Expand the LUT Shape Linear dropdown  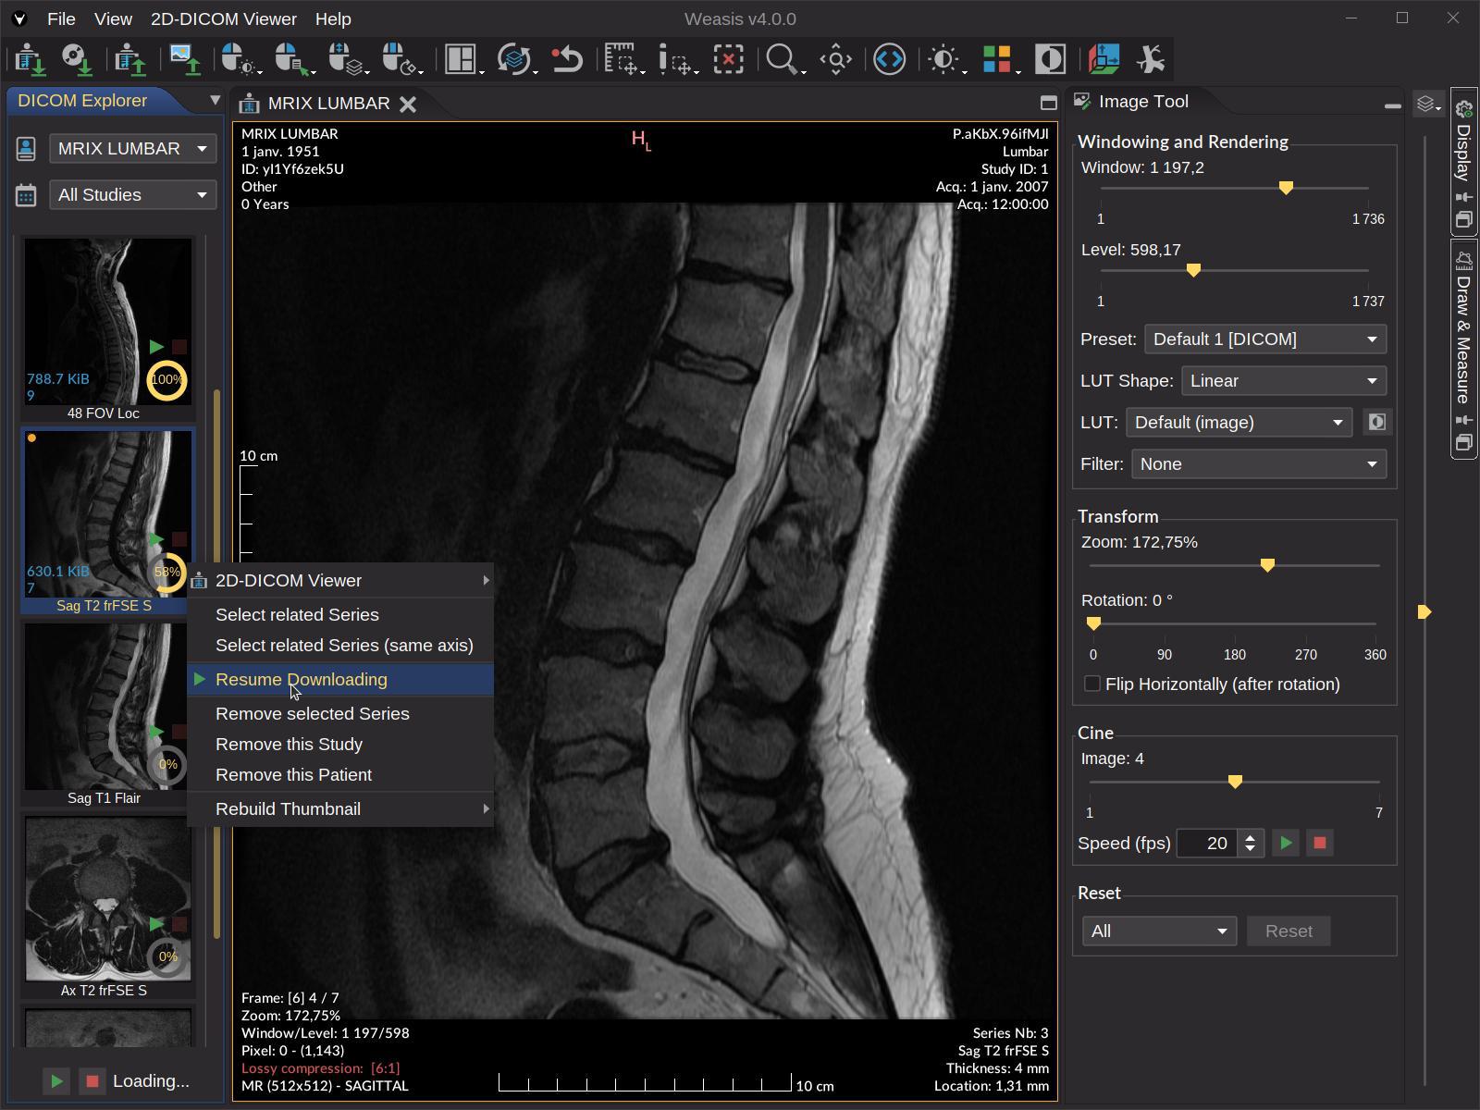click(x=1283, y=380)
